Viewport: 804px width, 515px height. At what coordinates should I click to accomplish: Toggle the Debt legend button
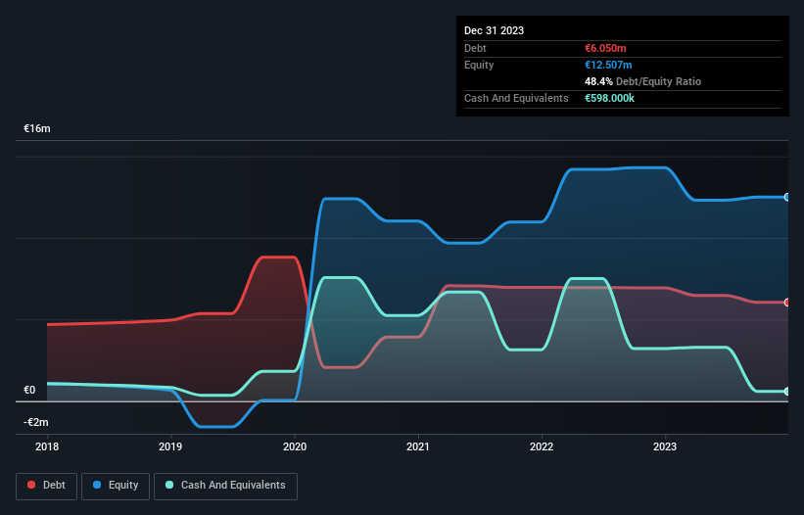[x=46, y=486]
